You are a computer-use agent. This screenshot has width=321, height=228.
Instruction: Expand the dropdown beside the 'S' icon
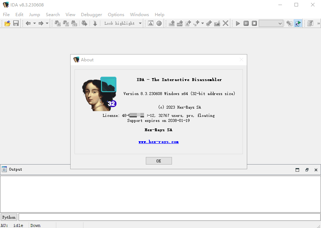(203, 23)
